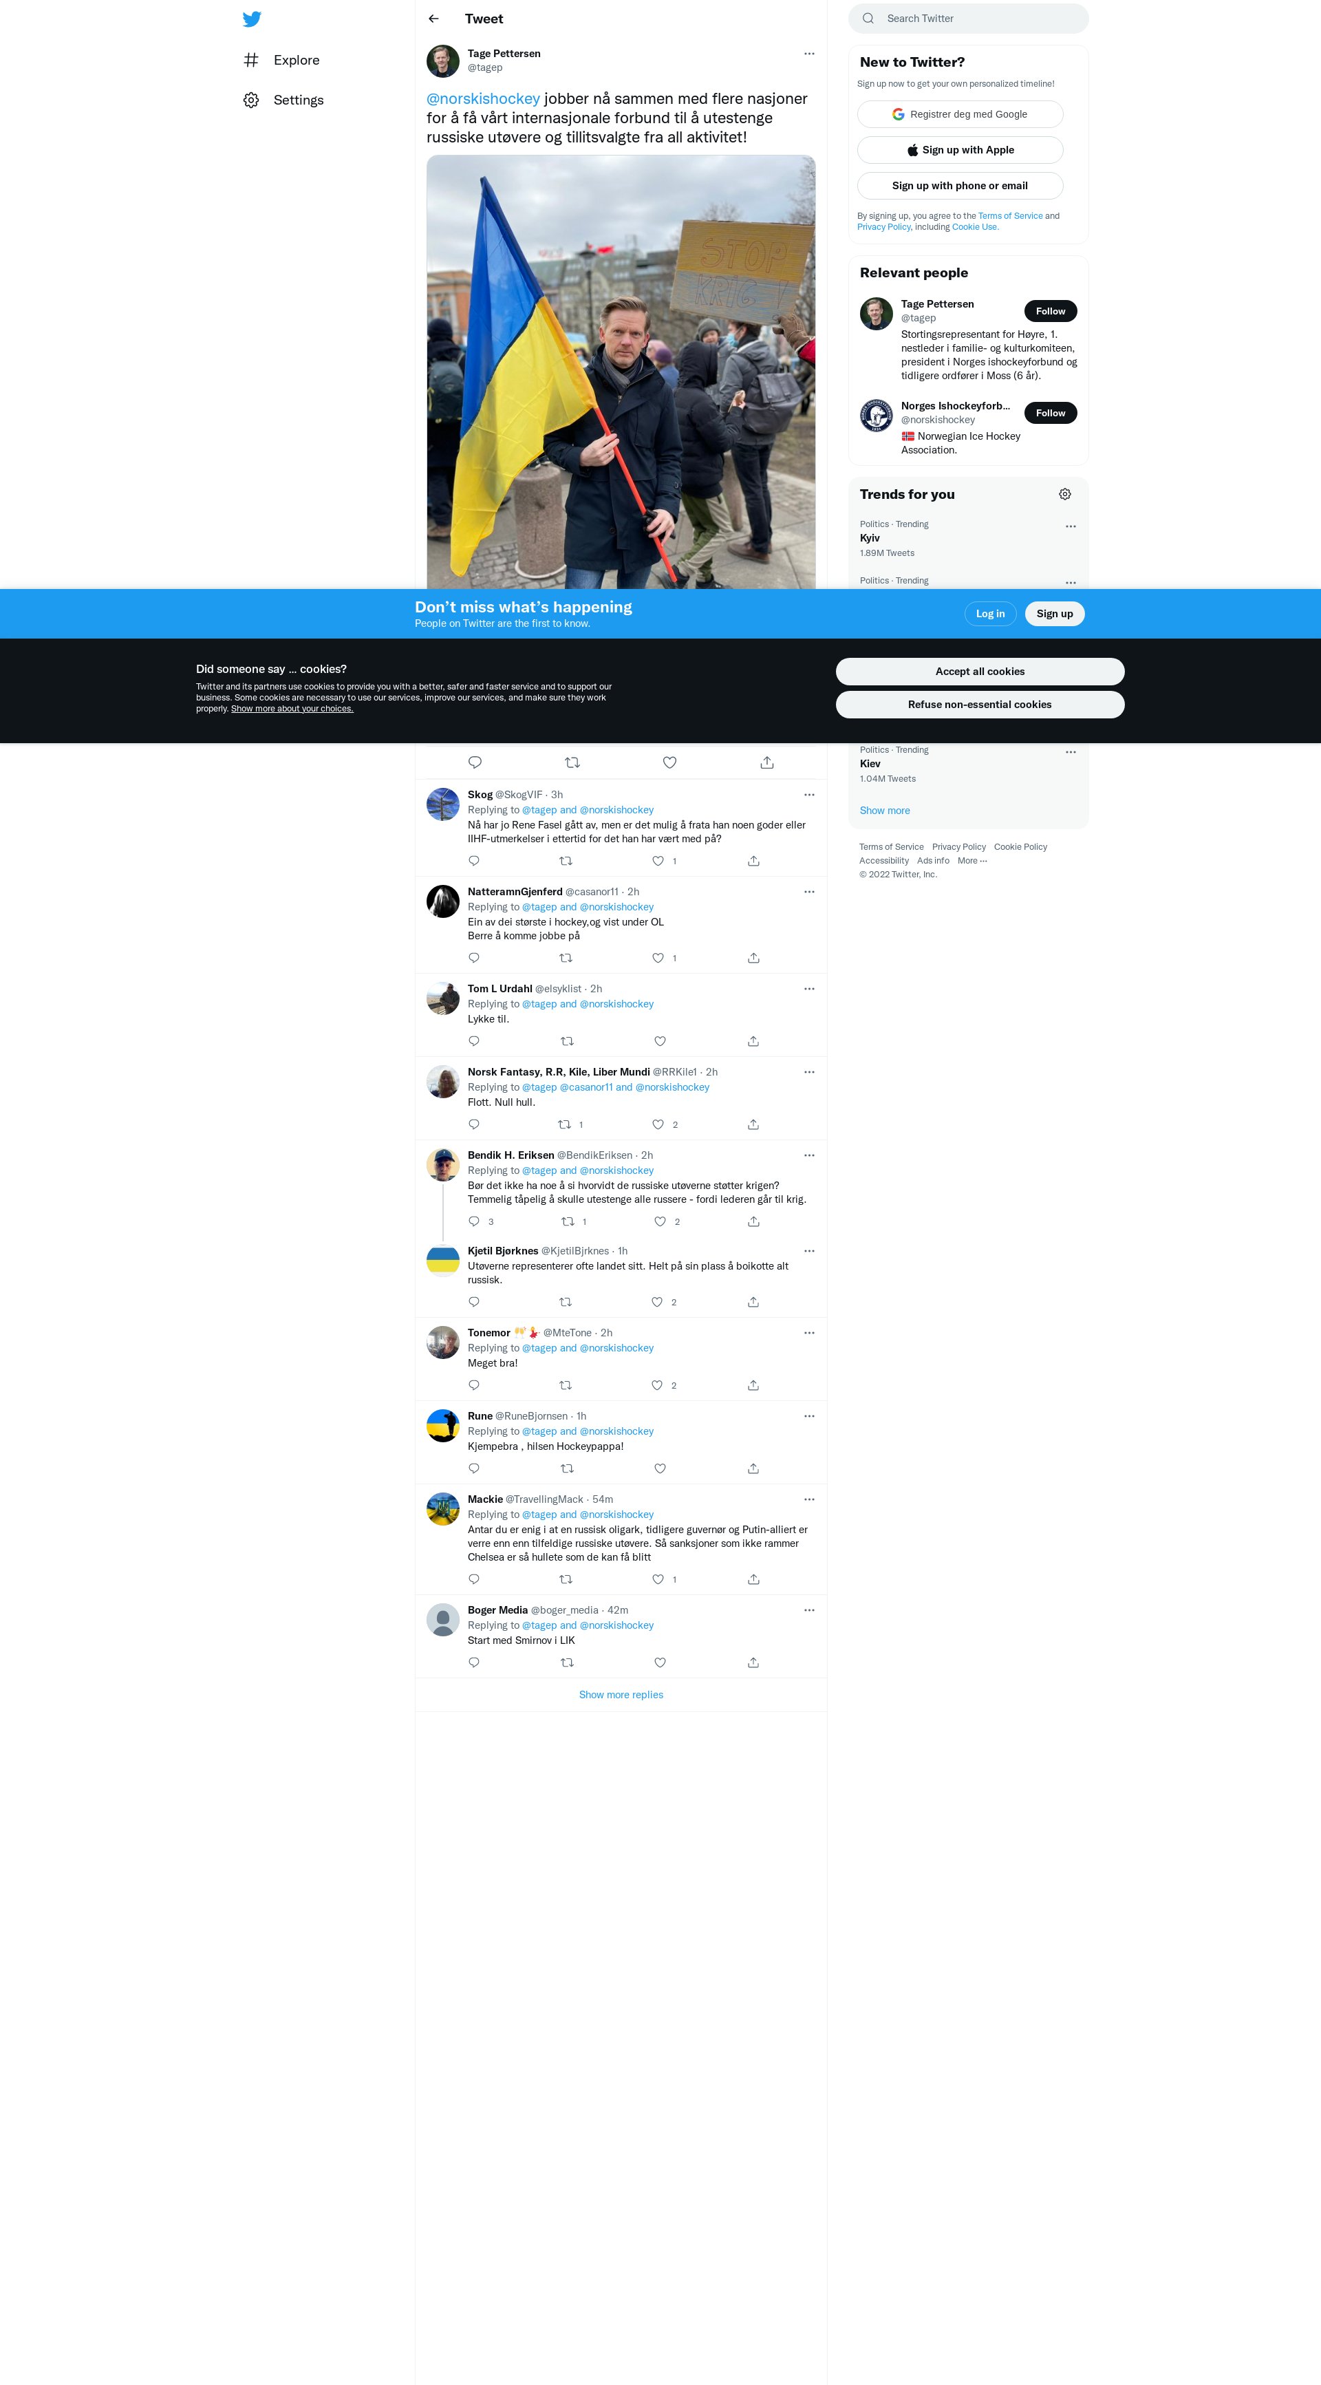Open more options on Boger Media's reply

(809, 1611)
